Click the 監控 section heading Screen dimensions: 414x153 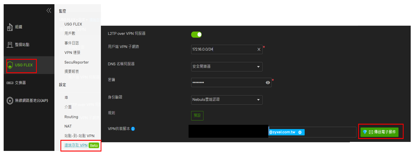coord(62,11)
